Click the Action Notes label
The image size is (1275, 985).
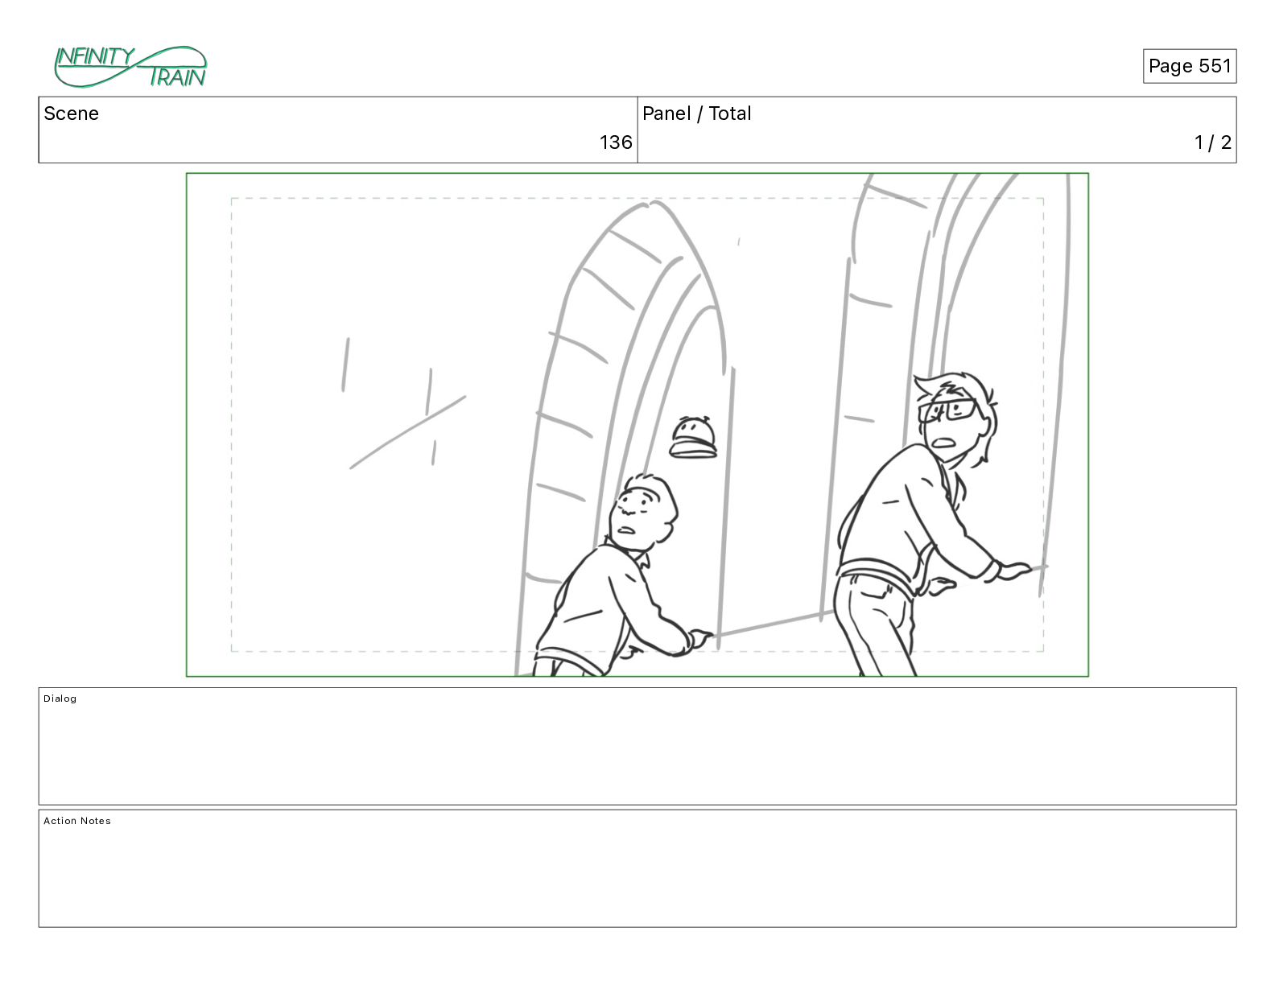(x=77, y=821)
